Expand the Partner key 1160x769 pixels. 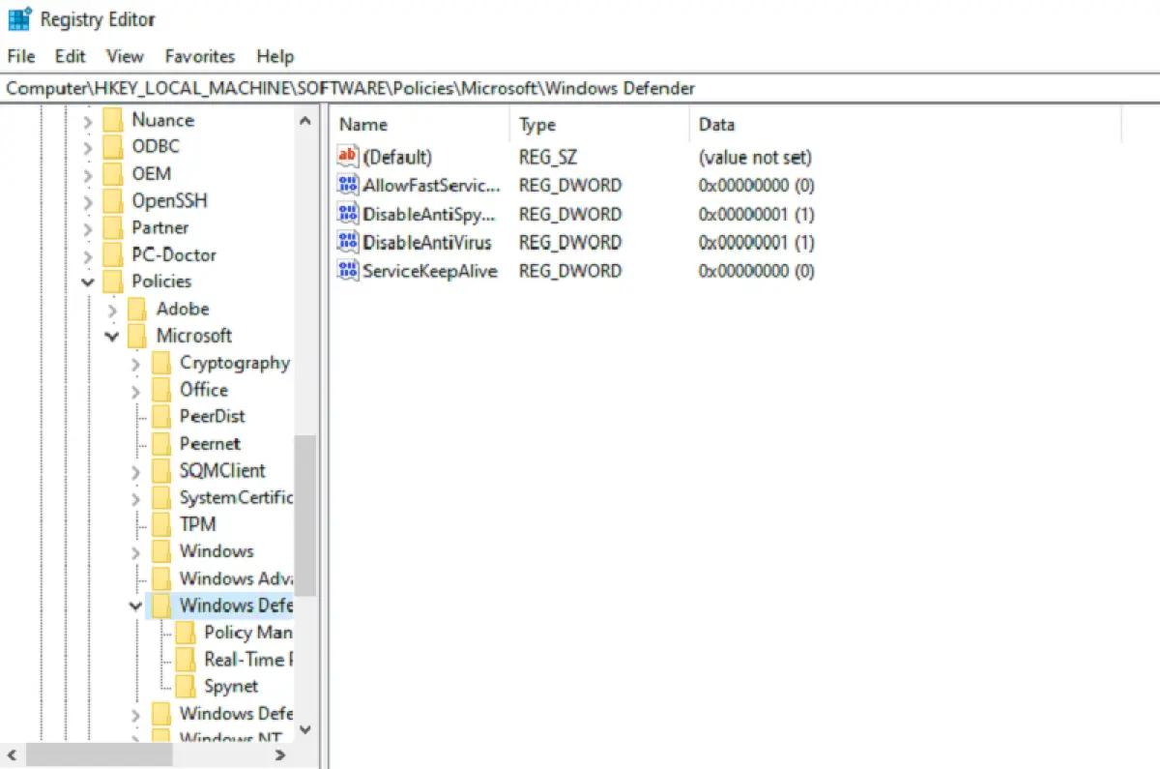[88, 229]
